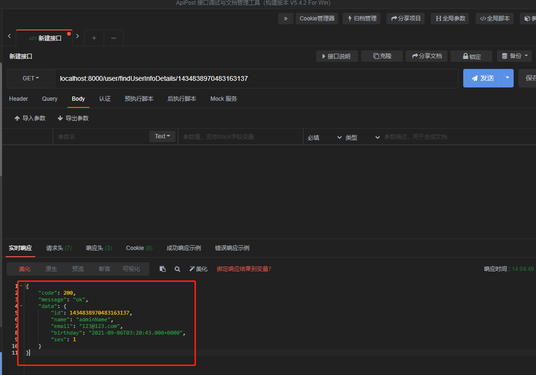Open the 请求头 request headers tab
This screenshot has height=375, width=536.
(x=59, y=248)
